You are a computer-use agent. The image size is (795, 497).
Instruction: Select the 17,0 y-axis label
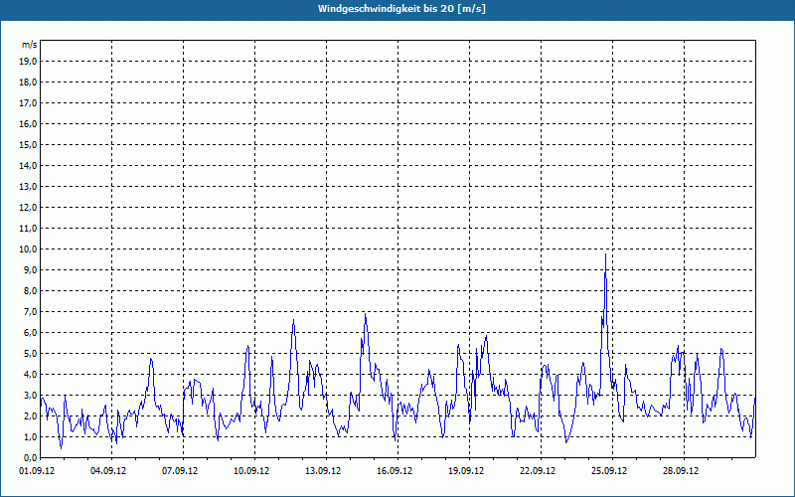point(28,103)
